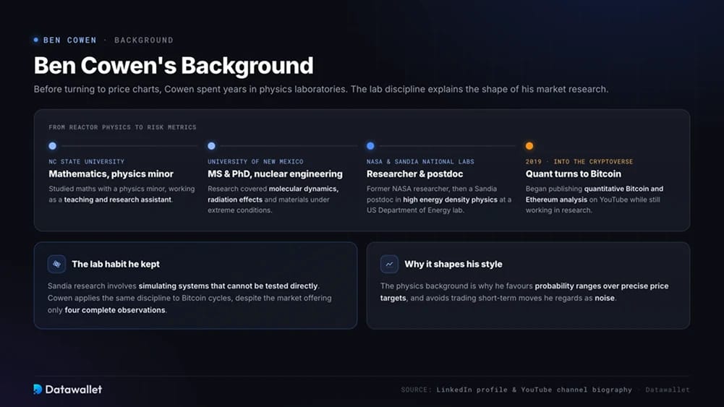Click the 'BEN COWEN' breadcrumb label
Screen dimensions: 724x407
click(x=69, y=40)
